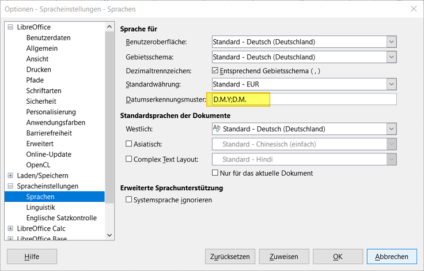Image resolution: width=424 pixels, height=271 pixels.
Task: Enable the Asiatisch checkbox
Action: coord(128,144)
